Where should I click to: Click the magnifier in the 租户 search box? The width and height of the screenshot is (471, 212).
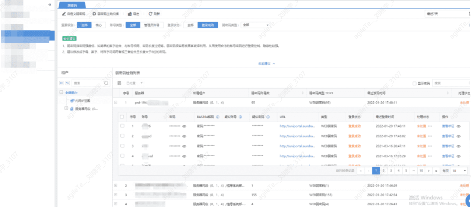[x=106, y=83]
